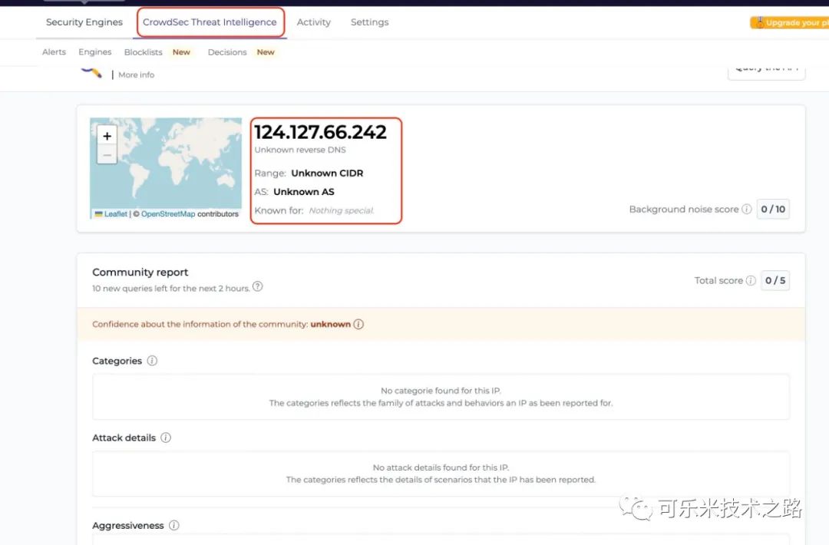The height and width of the screenshot is (545, 829).
Task: Open the Security Engines tab
Action: (84, 22)
